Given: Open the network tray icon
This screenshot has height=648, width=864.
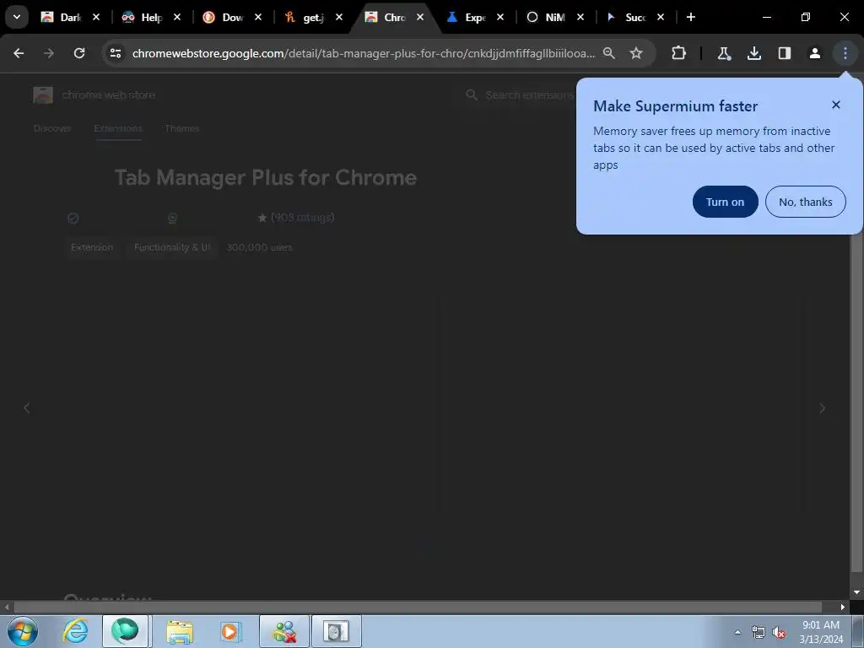Looking at the screenshot, I should [x=759, y=633].
